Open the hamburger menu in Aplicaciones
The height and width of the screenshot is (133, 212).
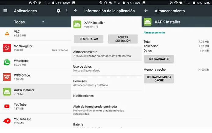[5, 11]
